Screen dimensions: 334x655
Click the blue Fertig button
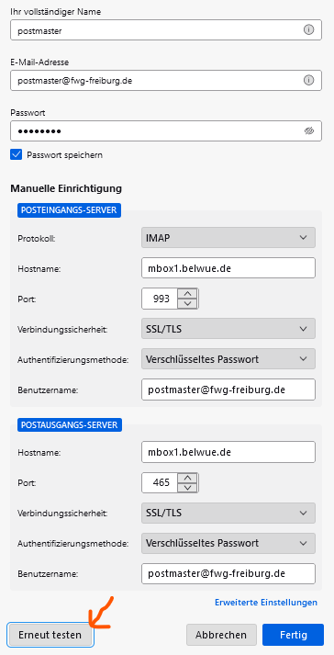click(x=293, y=635)
